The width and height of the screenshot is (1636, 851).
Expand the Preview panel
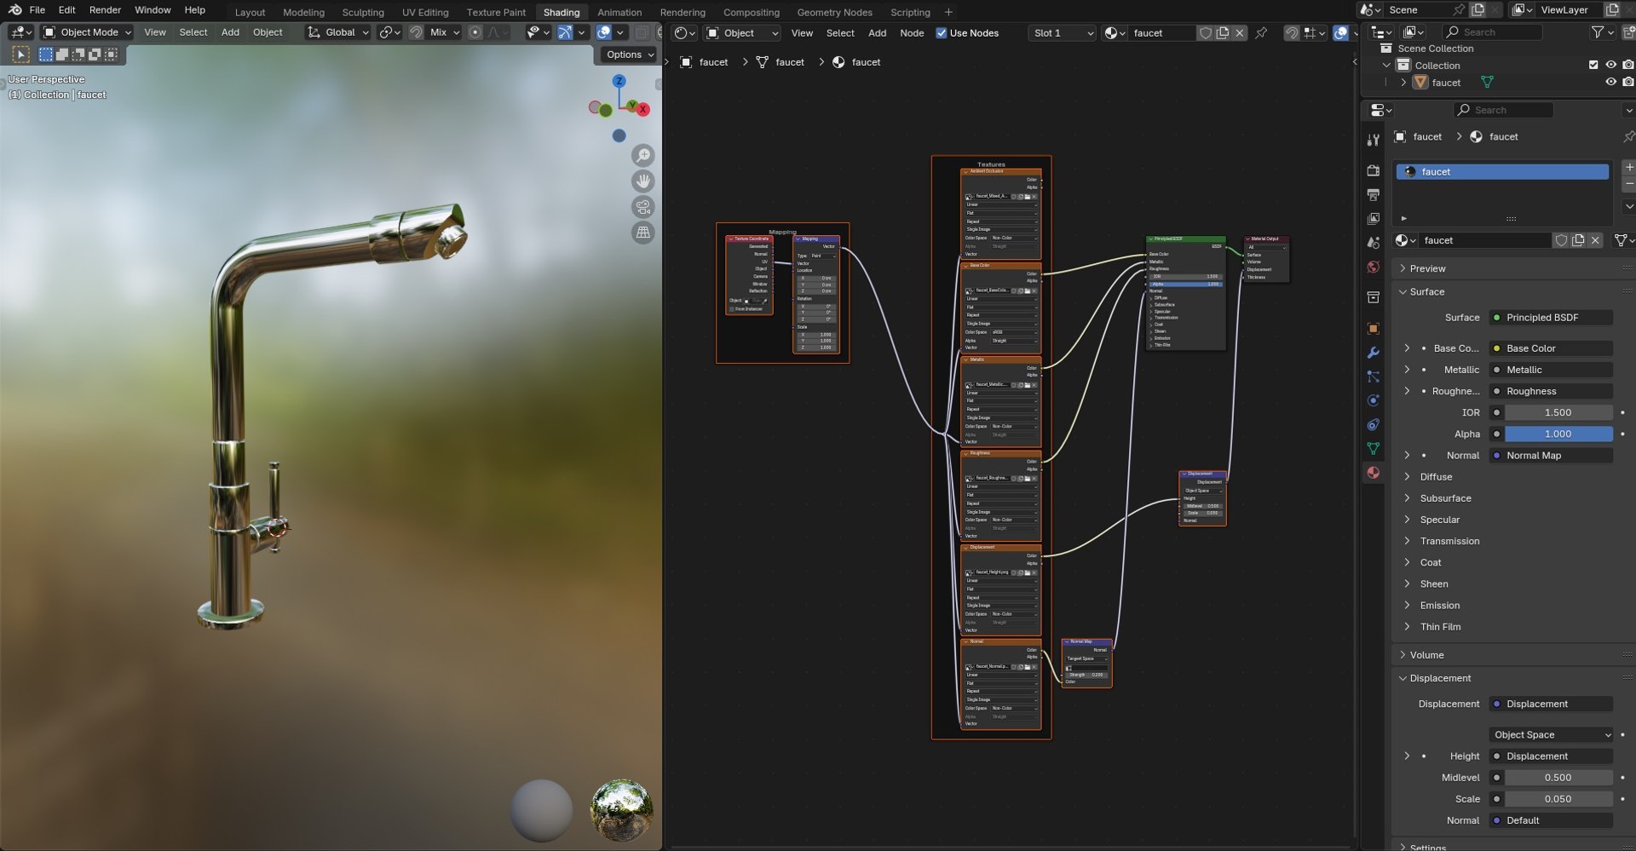(1427, 268)
